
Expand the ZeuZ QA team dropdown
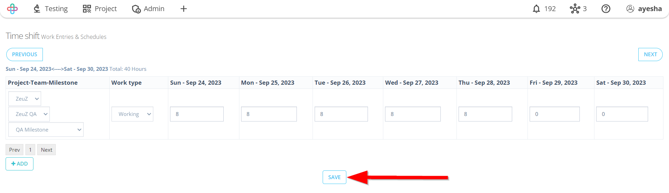pyautogui.click(x=29, y=114)
